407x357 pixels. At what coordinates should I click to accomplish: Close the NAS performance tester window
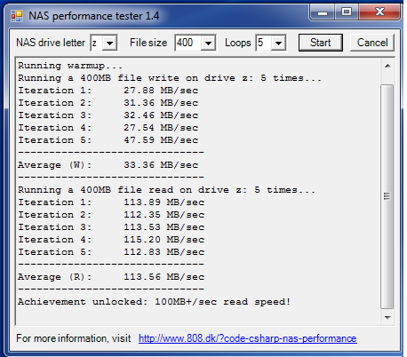[x=379, y=12]
